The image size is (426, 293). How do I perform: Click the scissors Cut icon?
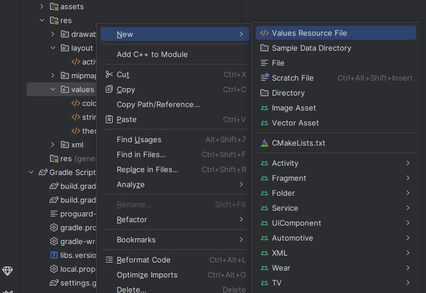[x=109, y=74]
